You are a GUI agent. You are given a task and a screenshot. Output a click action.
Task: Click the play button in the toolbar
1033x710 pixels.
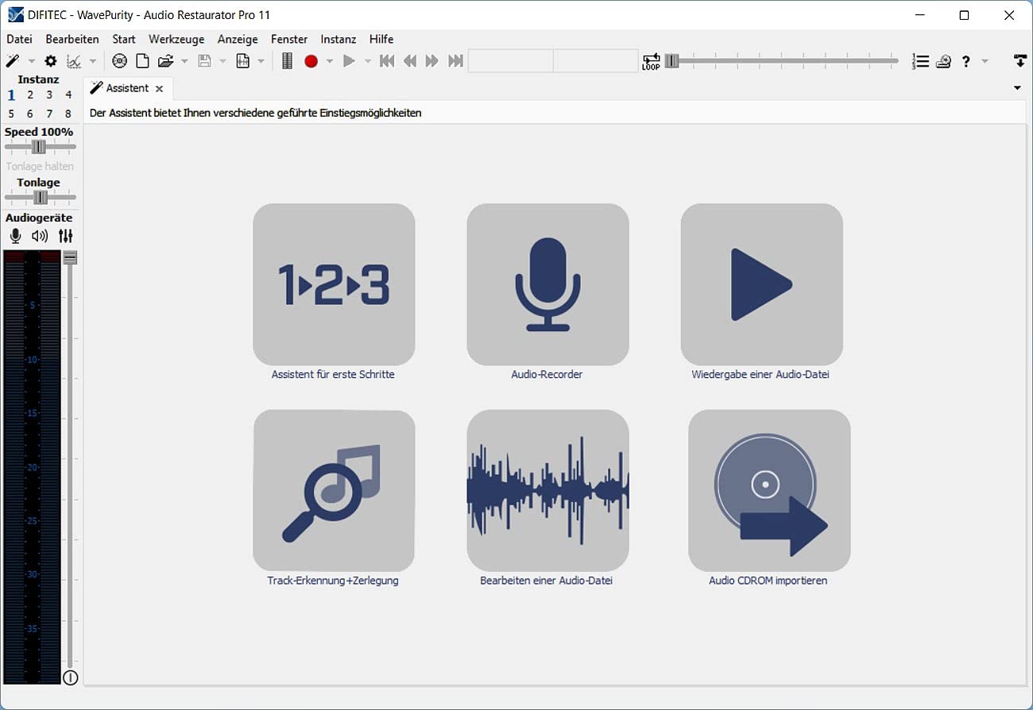tap(349, 61)
